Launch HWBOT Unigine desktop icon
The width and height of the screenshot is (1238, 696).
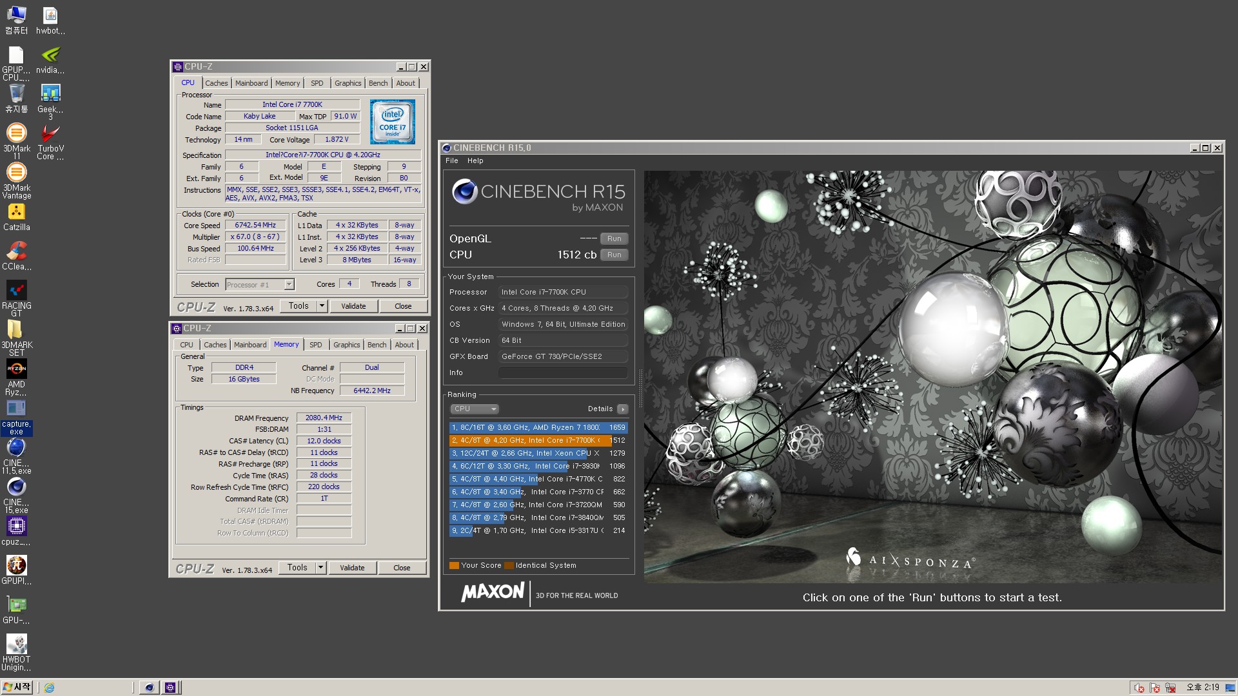[x=16, y=652]
